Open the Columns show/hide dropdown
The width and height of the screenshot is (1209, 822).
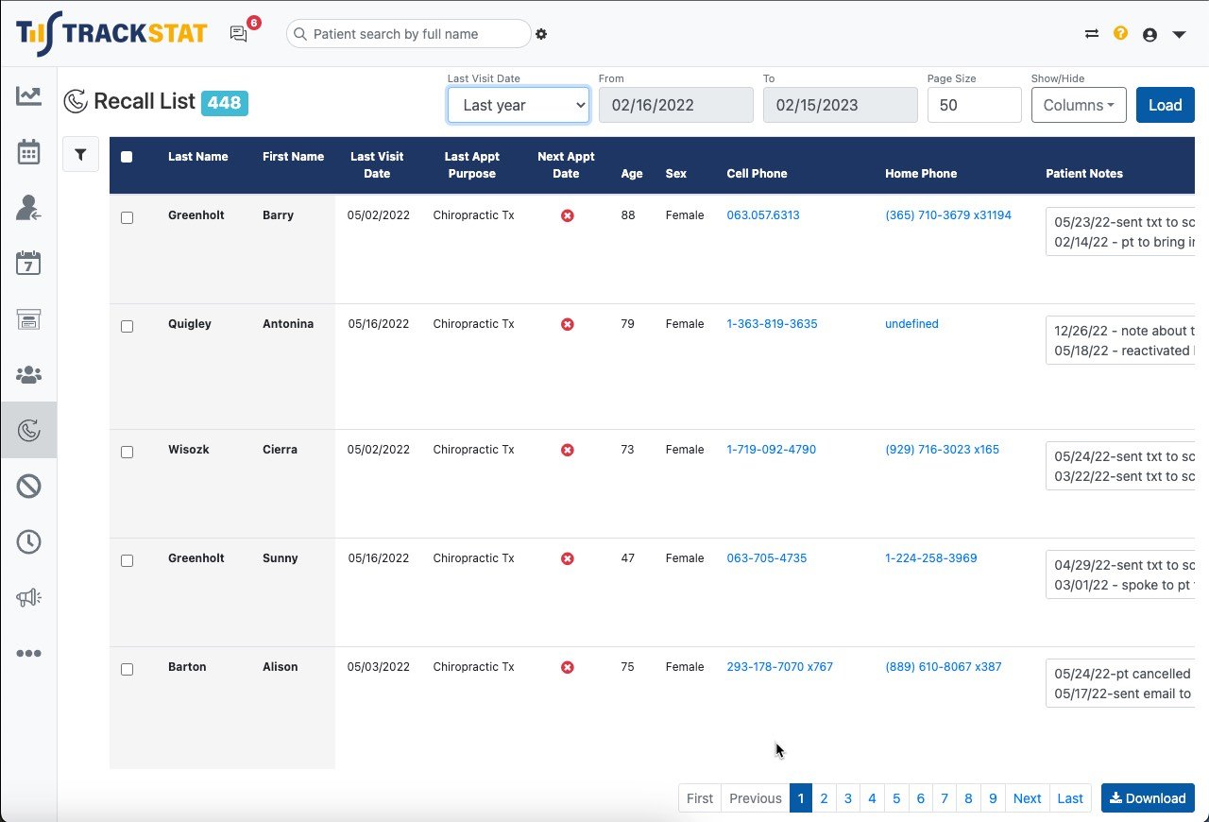[1079, 105]
